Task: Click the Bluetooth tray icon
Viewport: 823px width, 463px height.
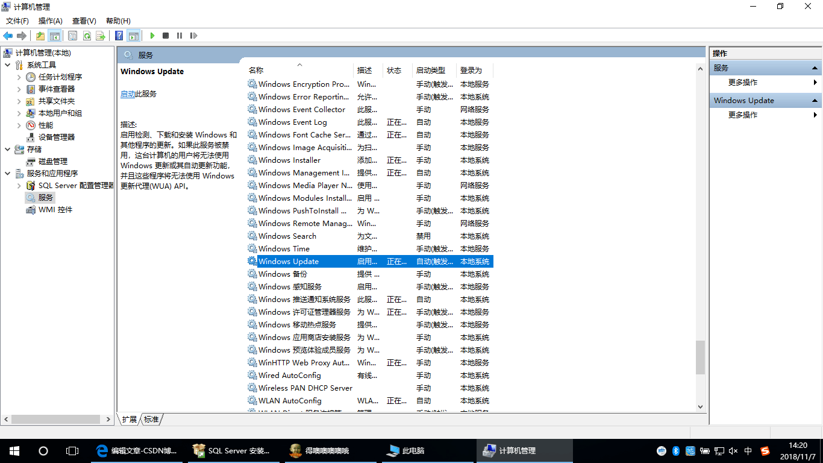Action: (676, 451)
